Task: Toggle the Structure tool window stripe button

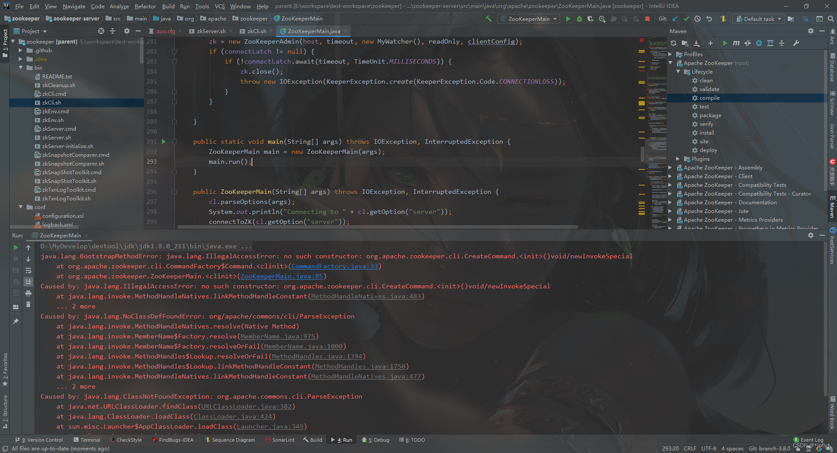Action: (5, 412)
